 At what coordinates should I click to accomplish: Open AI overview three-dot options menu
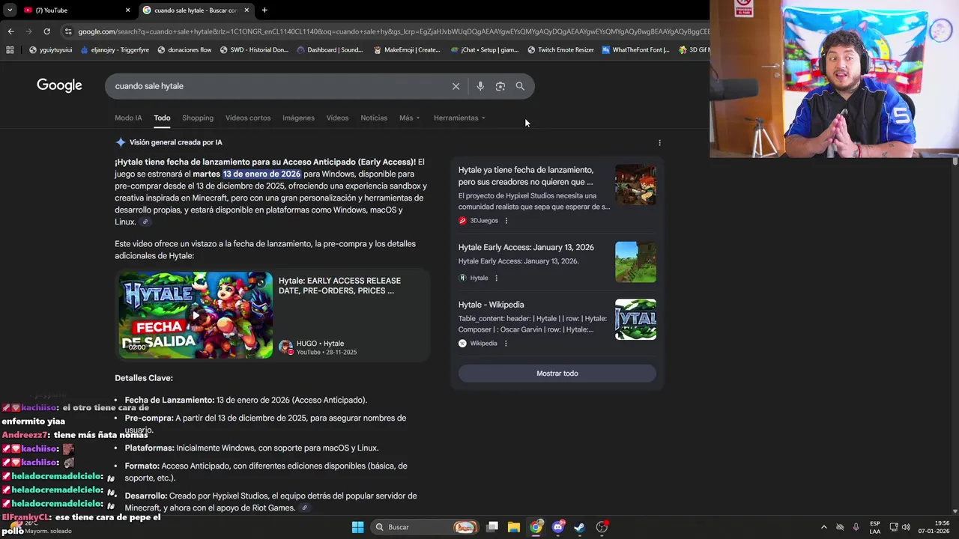click(x=659, y=142)
